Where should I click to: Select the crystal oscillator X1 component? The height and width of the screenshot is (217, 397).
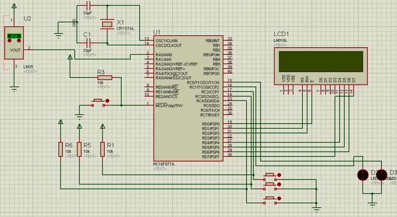coord(107,24)
